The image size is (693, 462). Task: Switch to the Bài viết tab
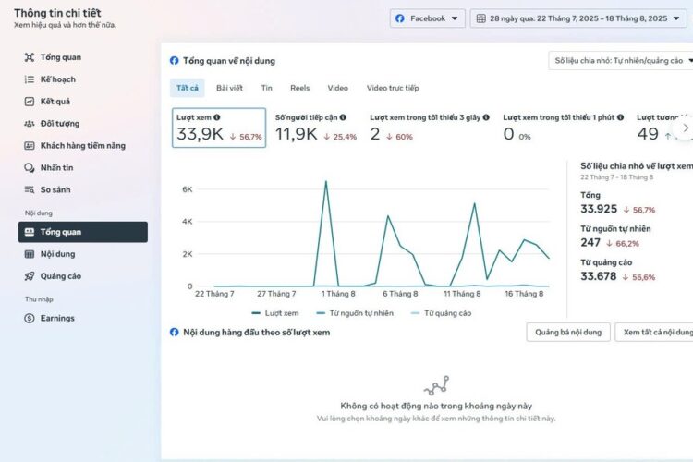[x=229, y=89]
